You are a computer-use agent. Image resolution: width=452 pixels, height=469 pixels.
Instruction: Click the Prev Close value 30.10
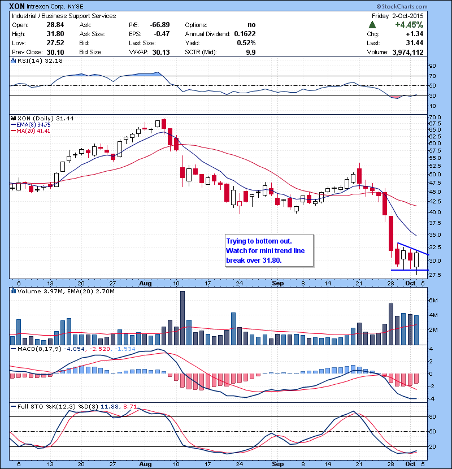55,52
